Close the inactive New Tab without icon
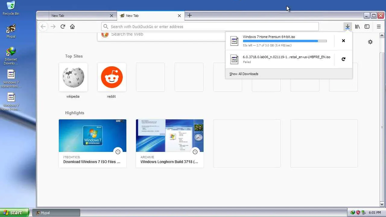The width and height of the screenshot is (386, 217). pos(112,16)
